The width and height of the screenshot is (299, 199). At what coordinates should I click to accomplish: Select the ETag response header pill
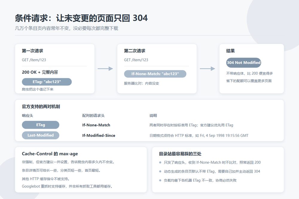click(x=40, y=125)
